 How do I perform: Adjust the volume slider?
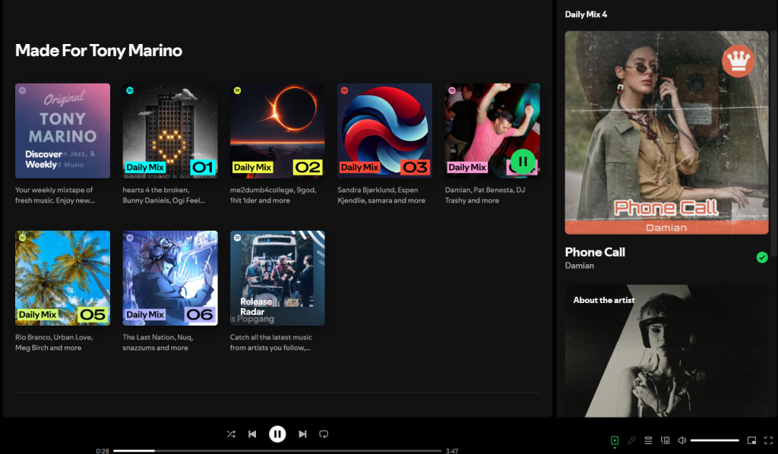tap(714, 440)
